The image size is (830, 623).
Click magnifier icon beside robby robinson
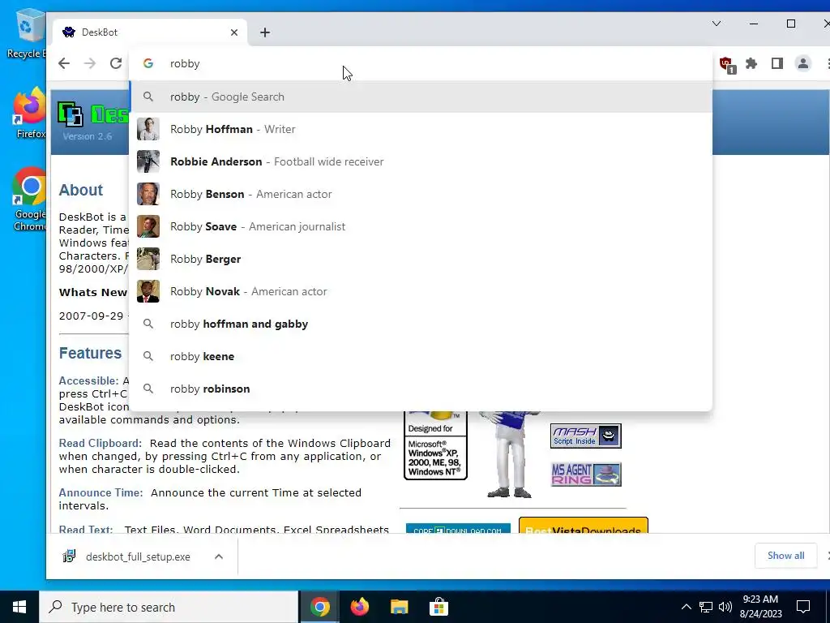(148, 389)
